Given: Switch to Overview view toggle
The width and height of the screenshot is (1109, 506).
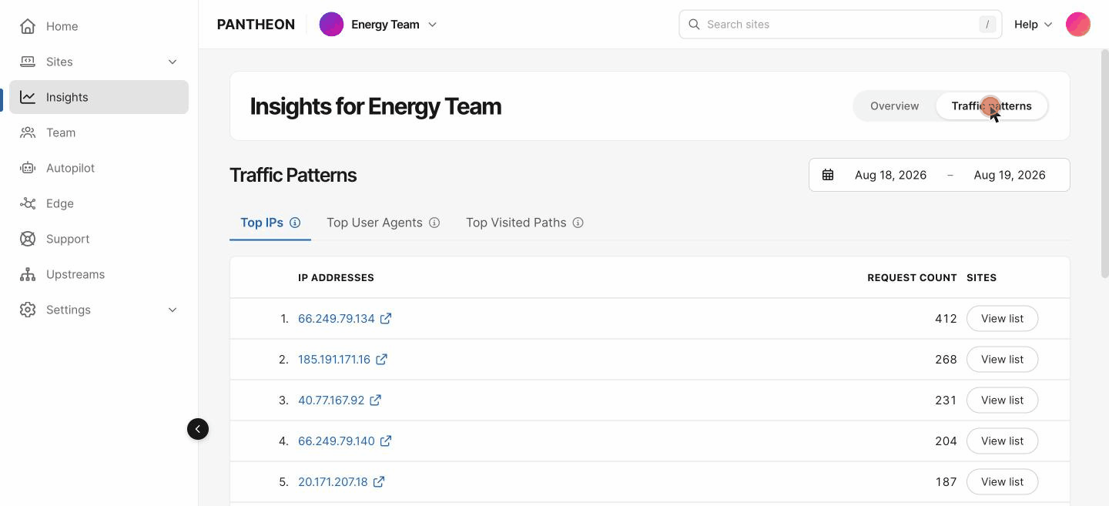Looking at the screenshot, I should 894,106.
